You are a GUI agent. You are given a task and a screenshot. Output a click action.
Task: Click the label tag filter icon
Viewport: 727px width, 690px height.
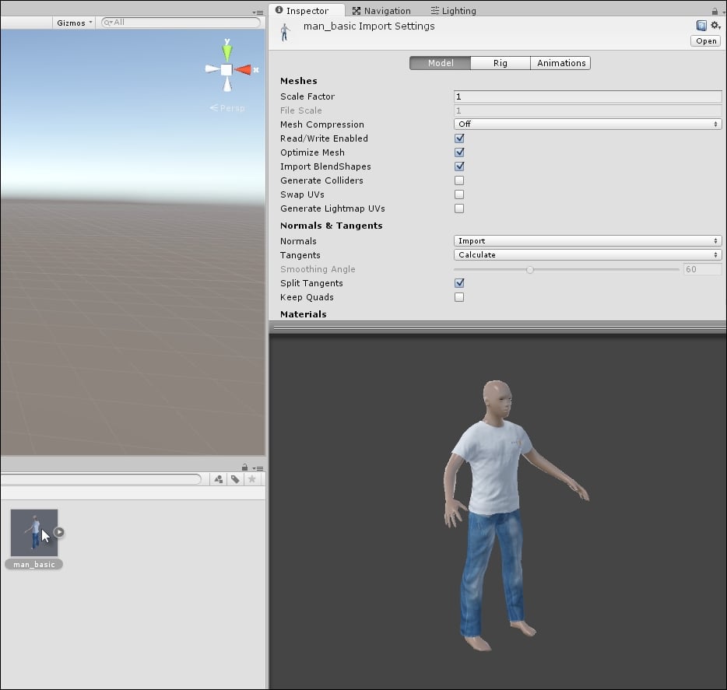tap(236, 479)
